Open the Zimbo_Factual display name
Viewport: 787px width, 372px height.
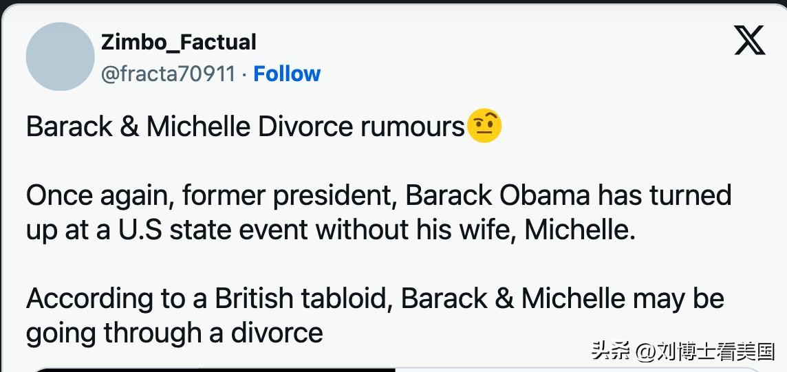(x=178, y=42)
